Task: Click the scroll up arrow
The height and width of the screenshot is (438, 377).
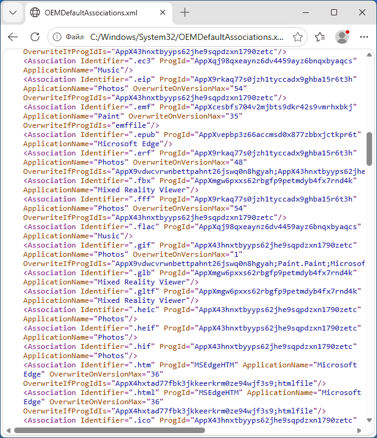Action: [369, 55]
